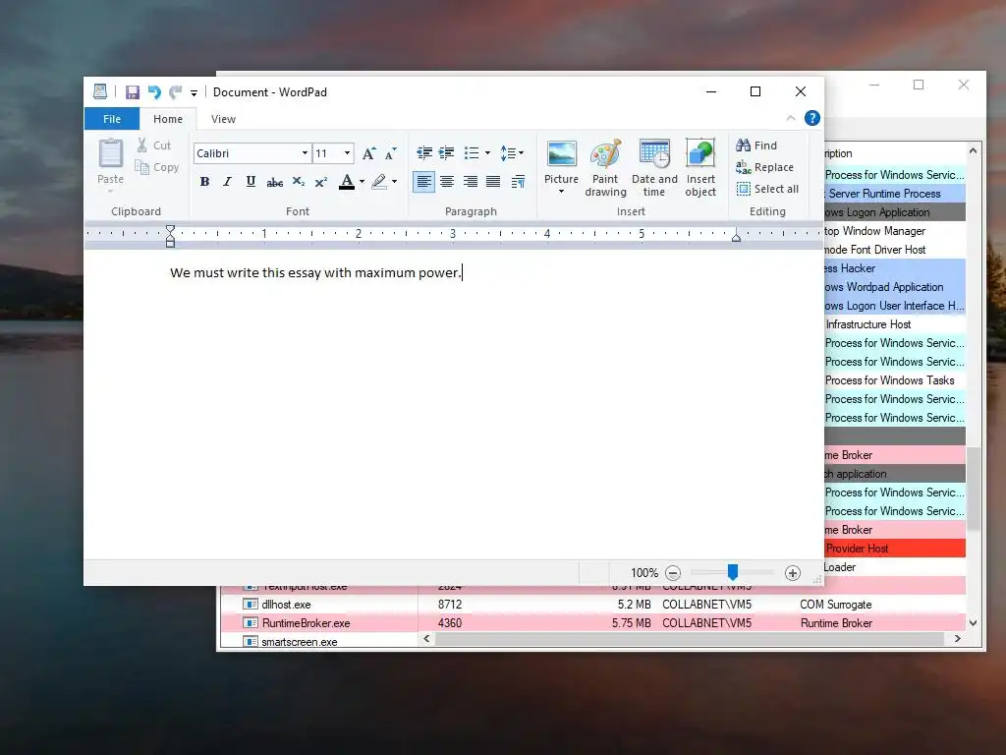
Task: Click the zoom in plus button
Action: coord(793,573)
